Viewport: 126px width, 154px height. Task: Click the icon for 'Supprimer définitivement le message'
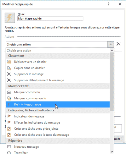[9, 80]
